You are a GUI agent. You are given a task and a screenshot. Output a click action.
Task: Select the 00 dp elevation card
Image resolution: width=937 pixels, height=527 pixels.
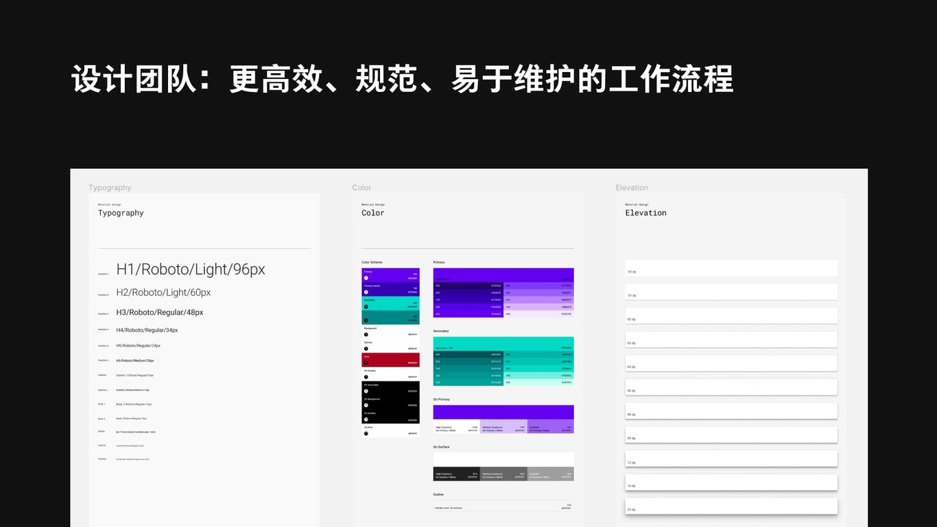[x=731, y=268]
